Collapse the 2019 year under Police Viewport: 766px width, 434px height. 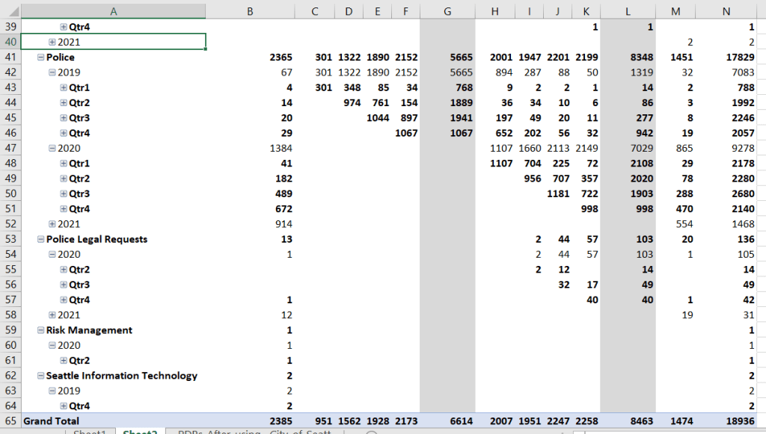click(52, 72)
